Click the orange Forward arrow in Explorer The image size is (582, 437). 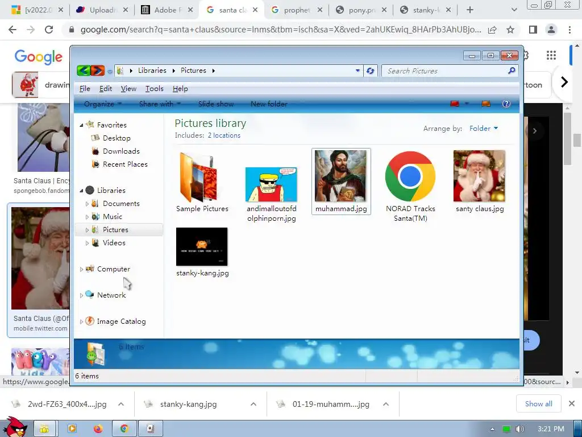pos(98,70)
